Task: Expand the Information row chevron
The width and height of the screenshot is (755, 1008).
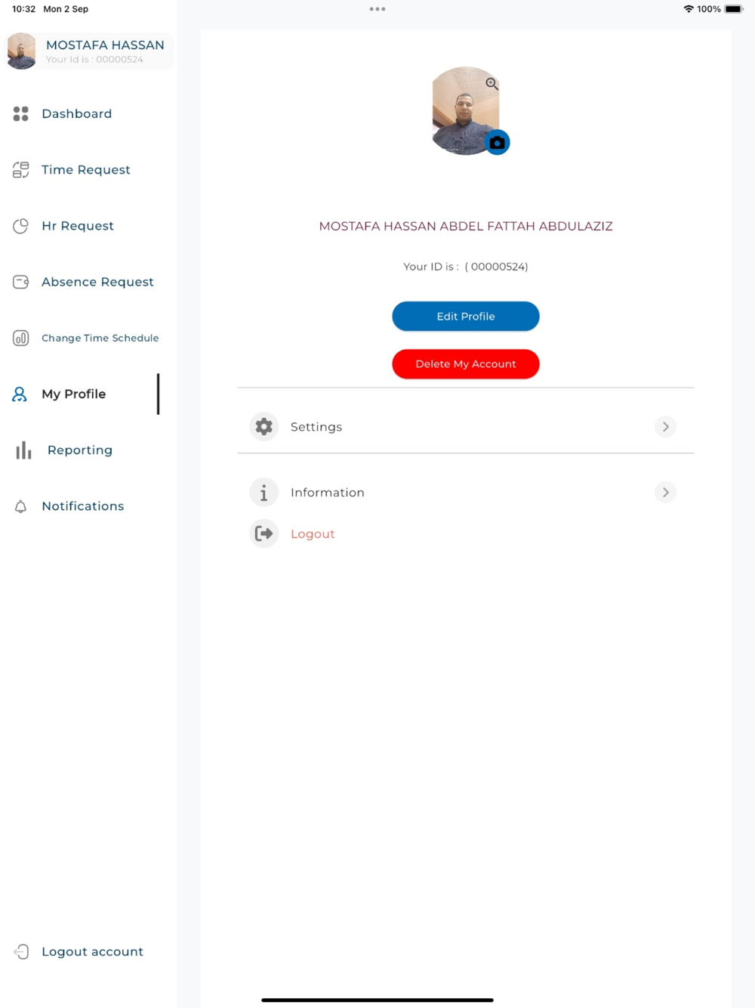Action: click(x=665, y=493)
